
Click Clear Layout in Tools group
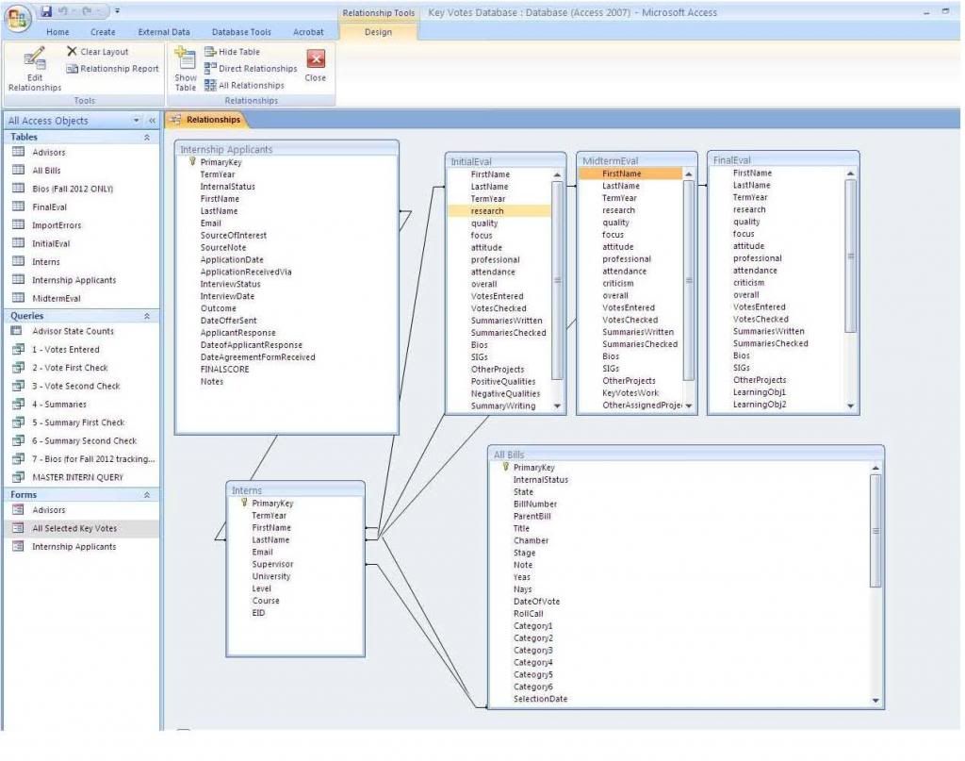(x=98, y=52)
